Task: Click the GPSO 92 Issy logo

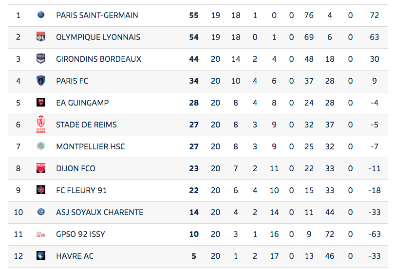Action: pyautogui.click(x=41, y=234)
